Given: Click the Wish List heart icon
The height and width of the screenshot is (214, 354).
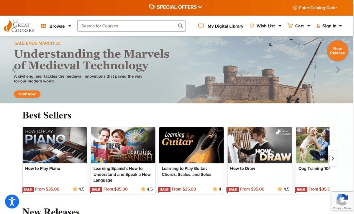Looking at the screenshot, I should [x=252, y=26].
